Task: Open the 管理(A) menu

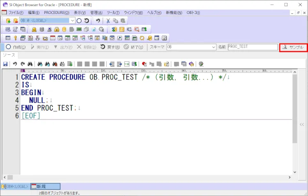Action: [x=96, y=13]
